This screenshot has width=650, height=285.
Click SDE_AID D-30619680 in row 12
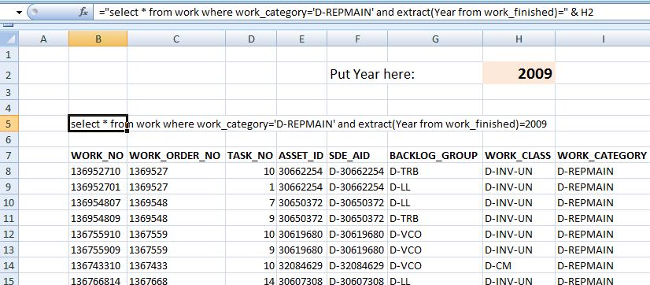[357, 234]
